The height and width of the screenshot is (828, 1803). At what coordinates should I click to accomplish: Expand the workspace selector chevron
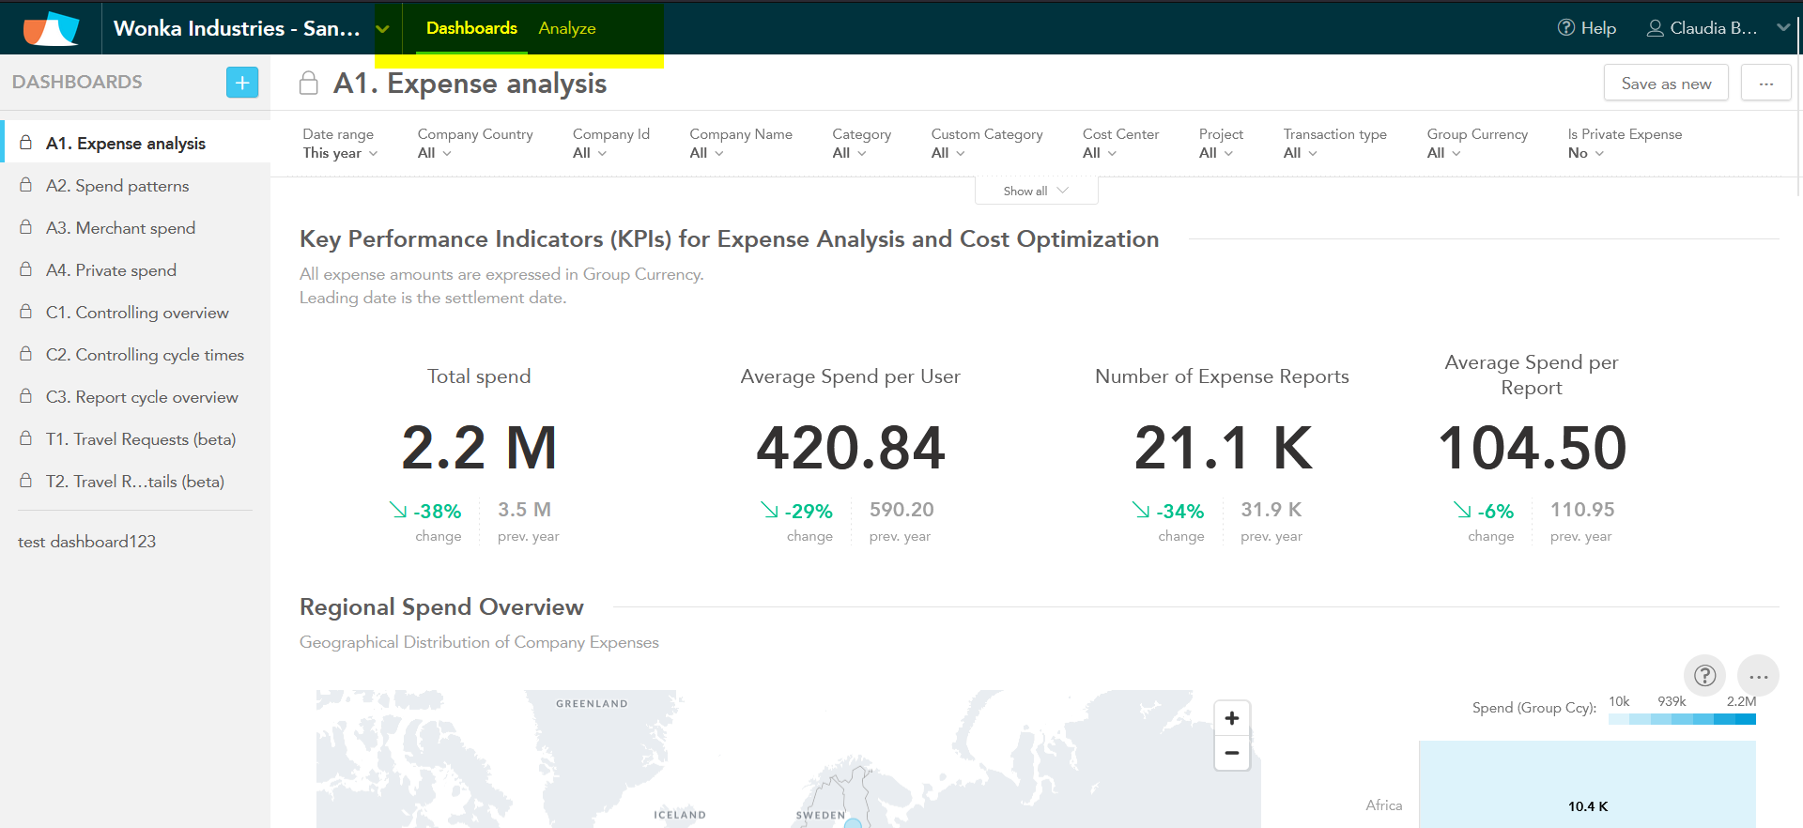click(x=382, y=28)
